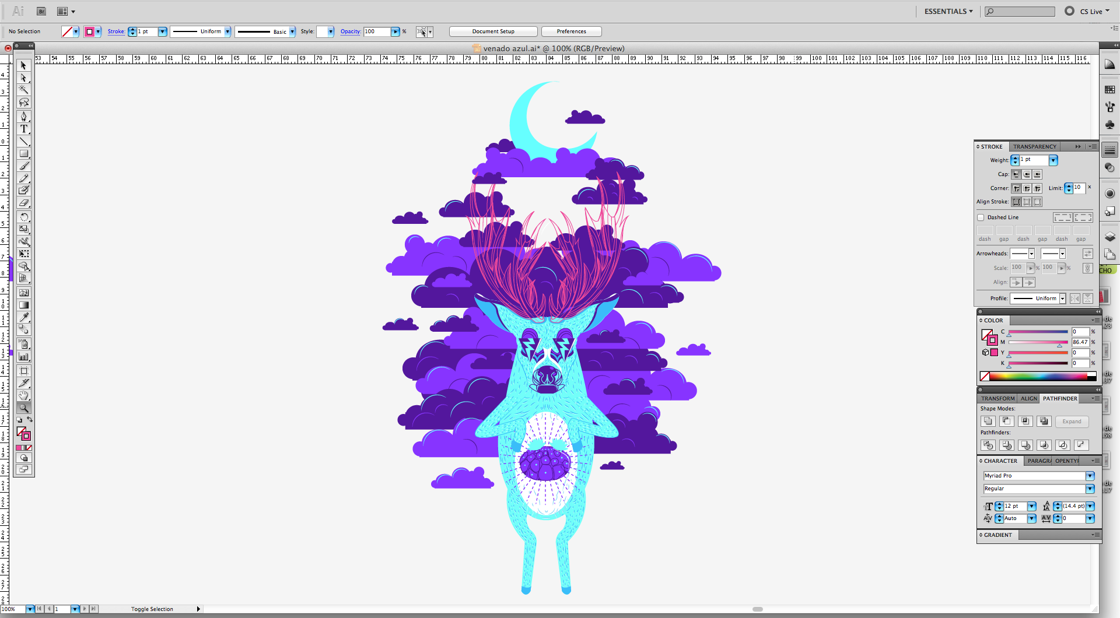The image size is (1120, 618).
Task: Click the Adobe search field
Action: (1020, 12)
